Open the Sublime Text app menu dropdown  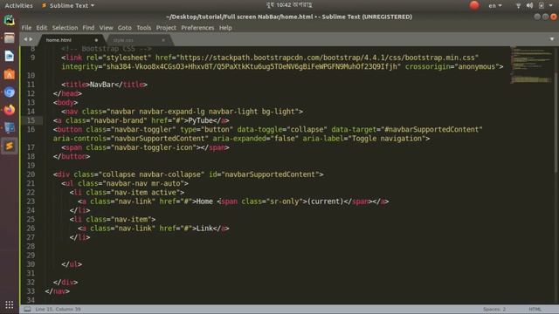[x=68, y=6]
